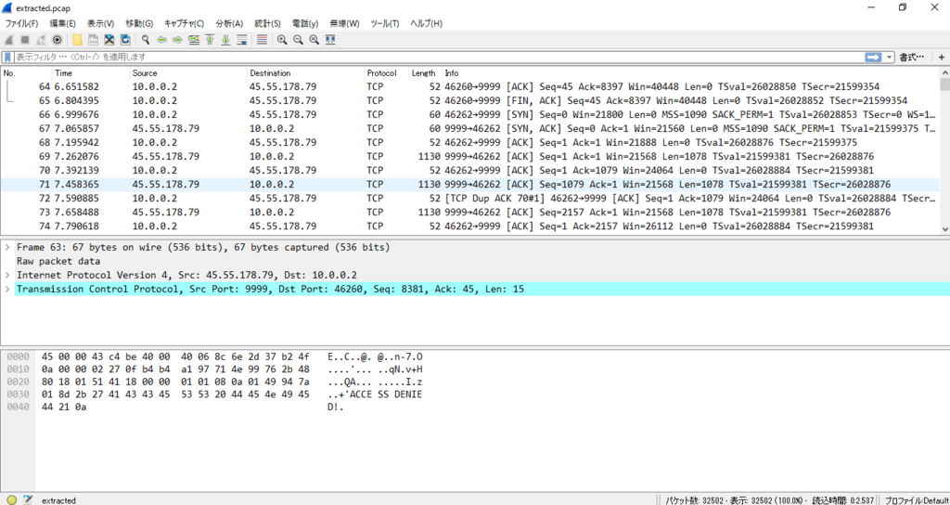Click the Stop capture square icon

pyautogui.click(x=25, y=40)
